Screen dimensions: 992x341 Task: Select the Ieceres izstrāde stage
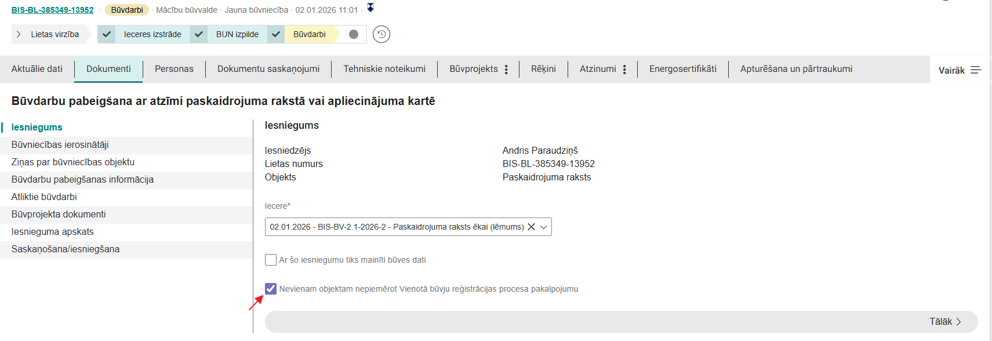[152, 34]
